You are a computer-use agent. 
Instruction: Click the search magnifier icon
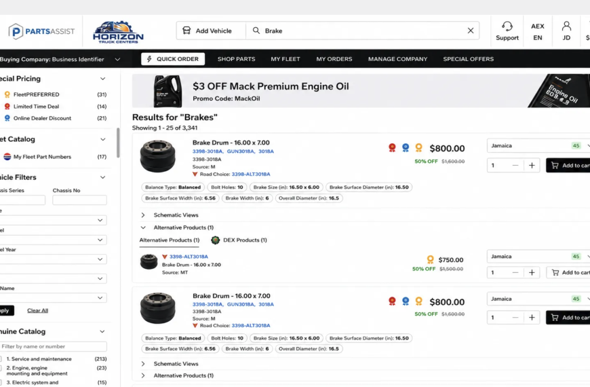[x=256, y=31]
